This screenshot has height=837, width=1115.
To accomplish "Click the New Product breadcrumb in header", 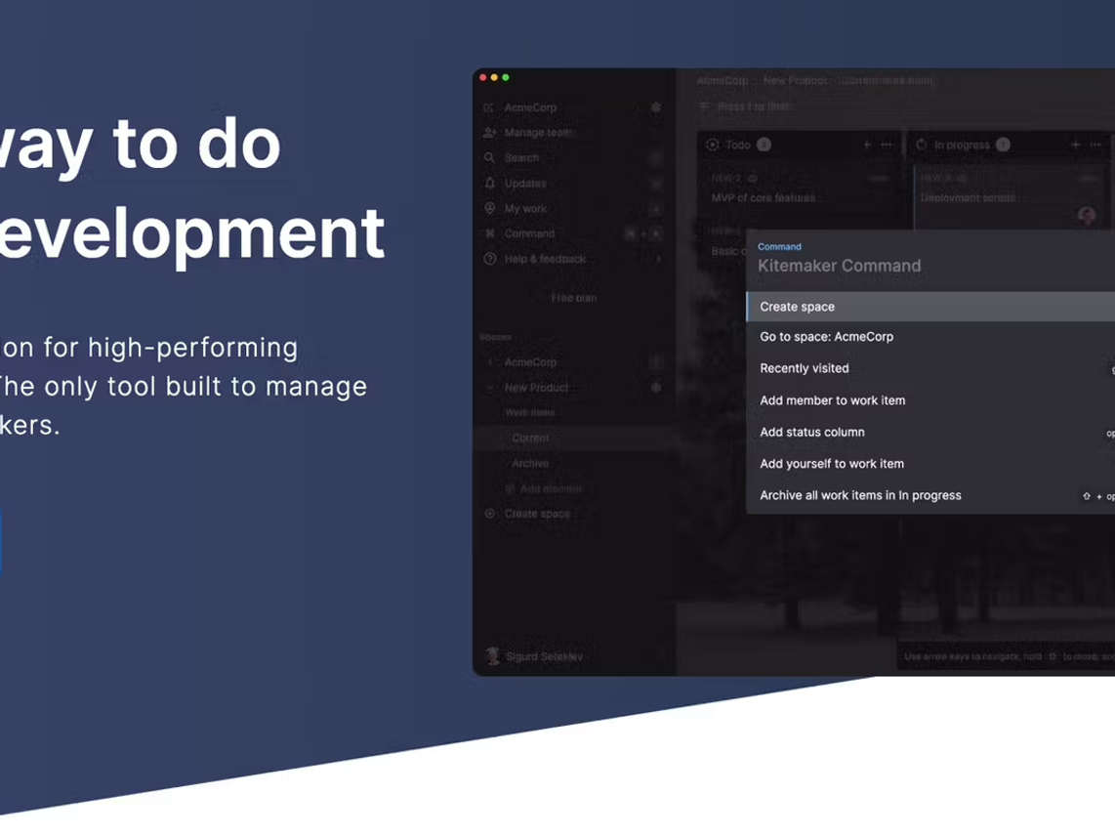I will pyautogui.click(x=796, y=80).
